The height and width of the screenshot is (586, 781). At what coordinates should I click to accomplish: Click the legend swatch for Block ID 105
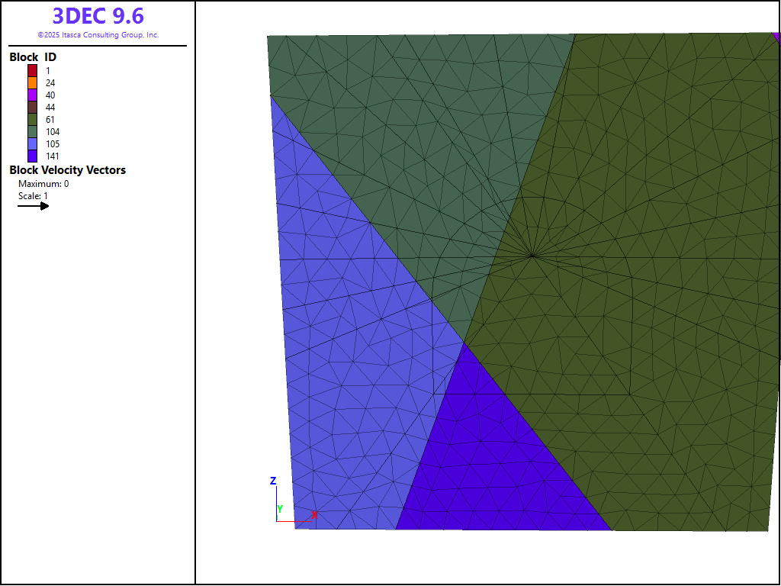click(x=33, y=143)
